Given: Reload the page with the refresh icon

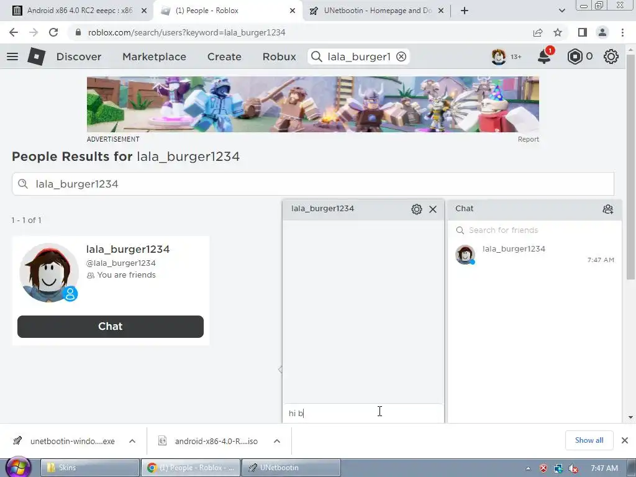Looking at the screenshot, I should [x=53, y=32].
